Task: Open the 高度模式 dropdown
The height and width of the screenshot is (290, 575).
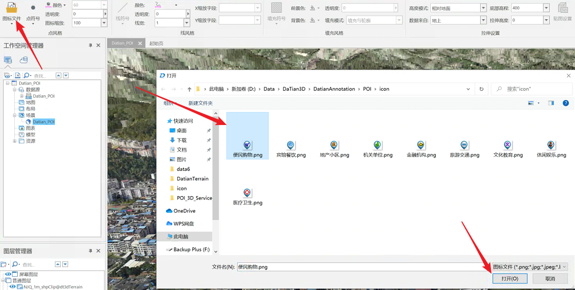Action: pyautogui.click(x=483, y=8)
